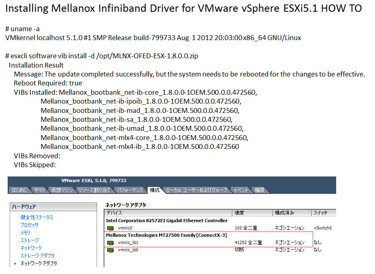
Task: Click the update completed successfully message
Action: [189, 74]
